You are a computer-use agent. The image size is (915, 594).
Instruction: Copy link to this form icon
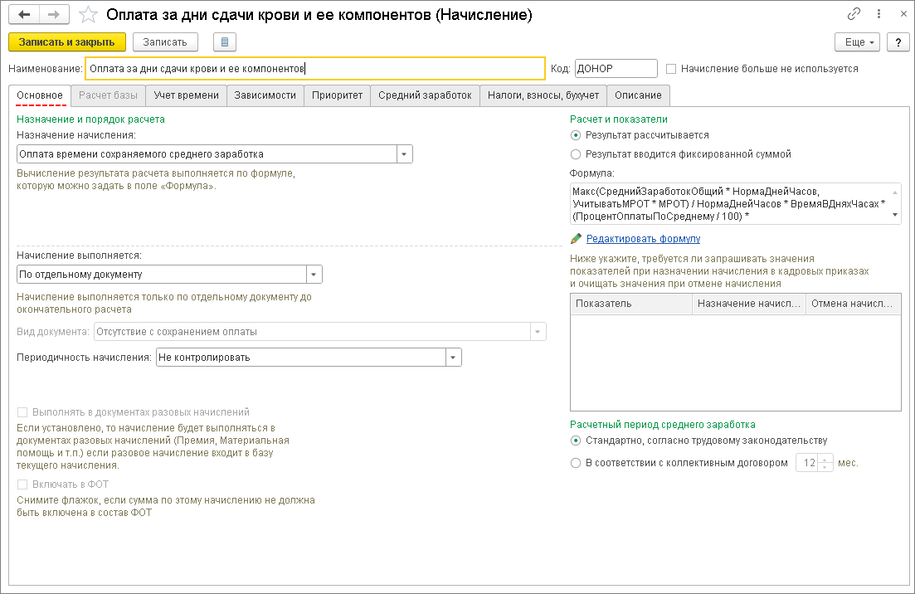pos(854,15)
